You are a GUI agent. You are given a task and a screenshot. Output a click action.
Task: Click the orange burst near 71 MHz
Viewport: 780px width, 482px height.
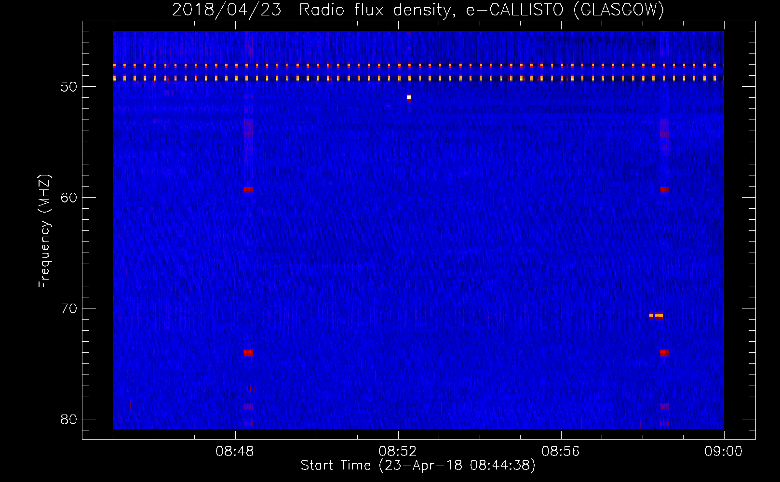pos(656,316)
